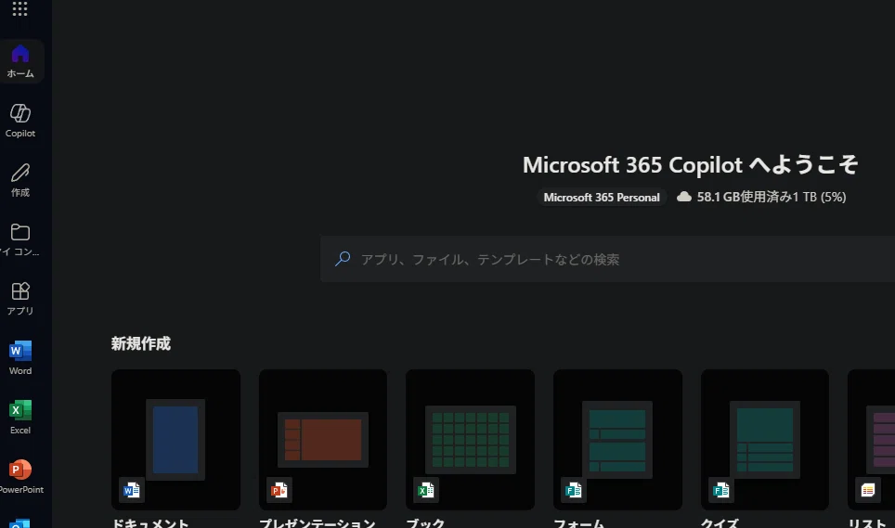Click the Excel badge on ブック card

point(426,490)
